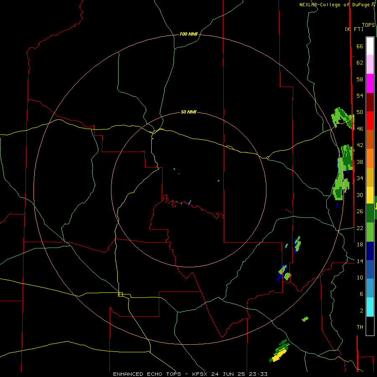Click the legend value "50"
The image size is (377, 377).
360,112
